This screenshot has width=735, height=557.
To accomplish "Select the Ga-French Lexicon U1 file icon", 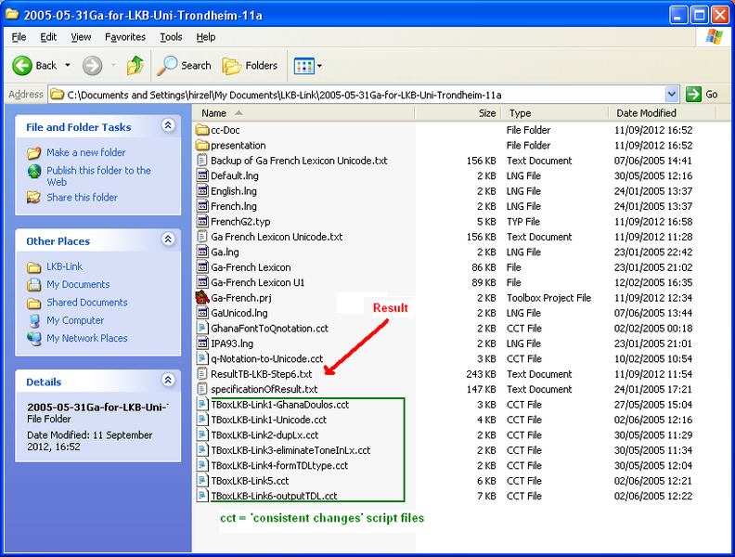I will click(202, 282).
